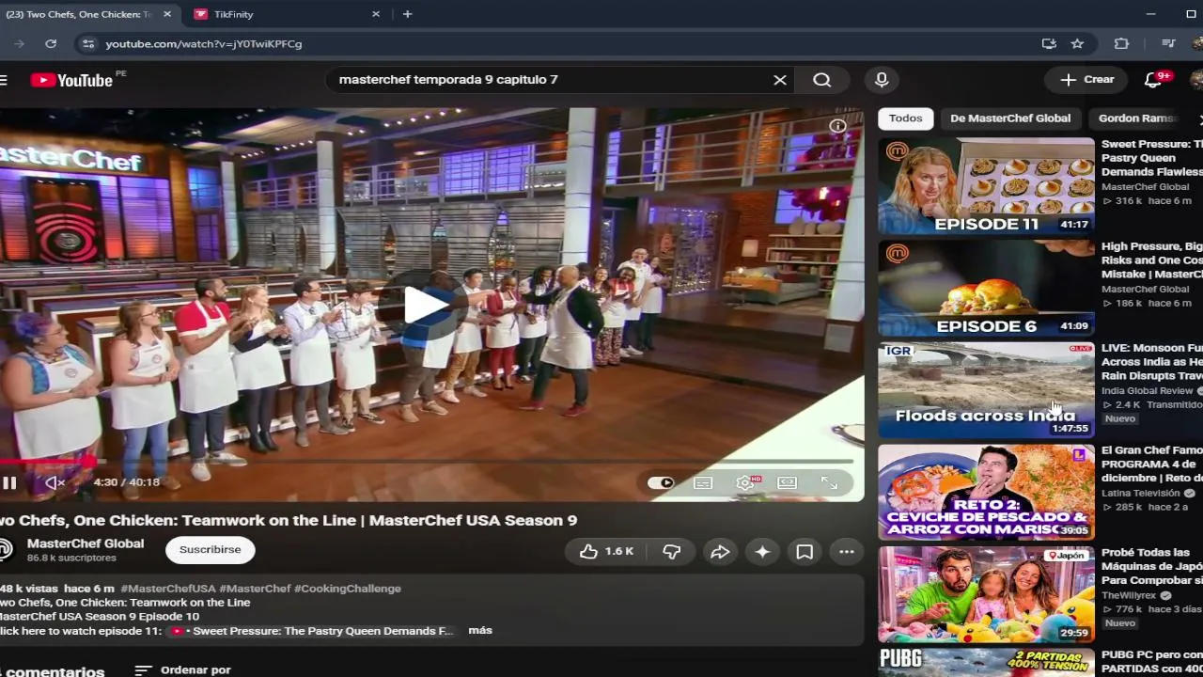
Task: Turn on subtitles with the captions icon
Action: coord(703,482)
